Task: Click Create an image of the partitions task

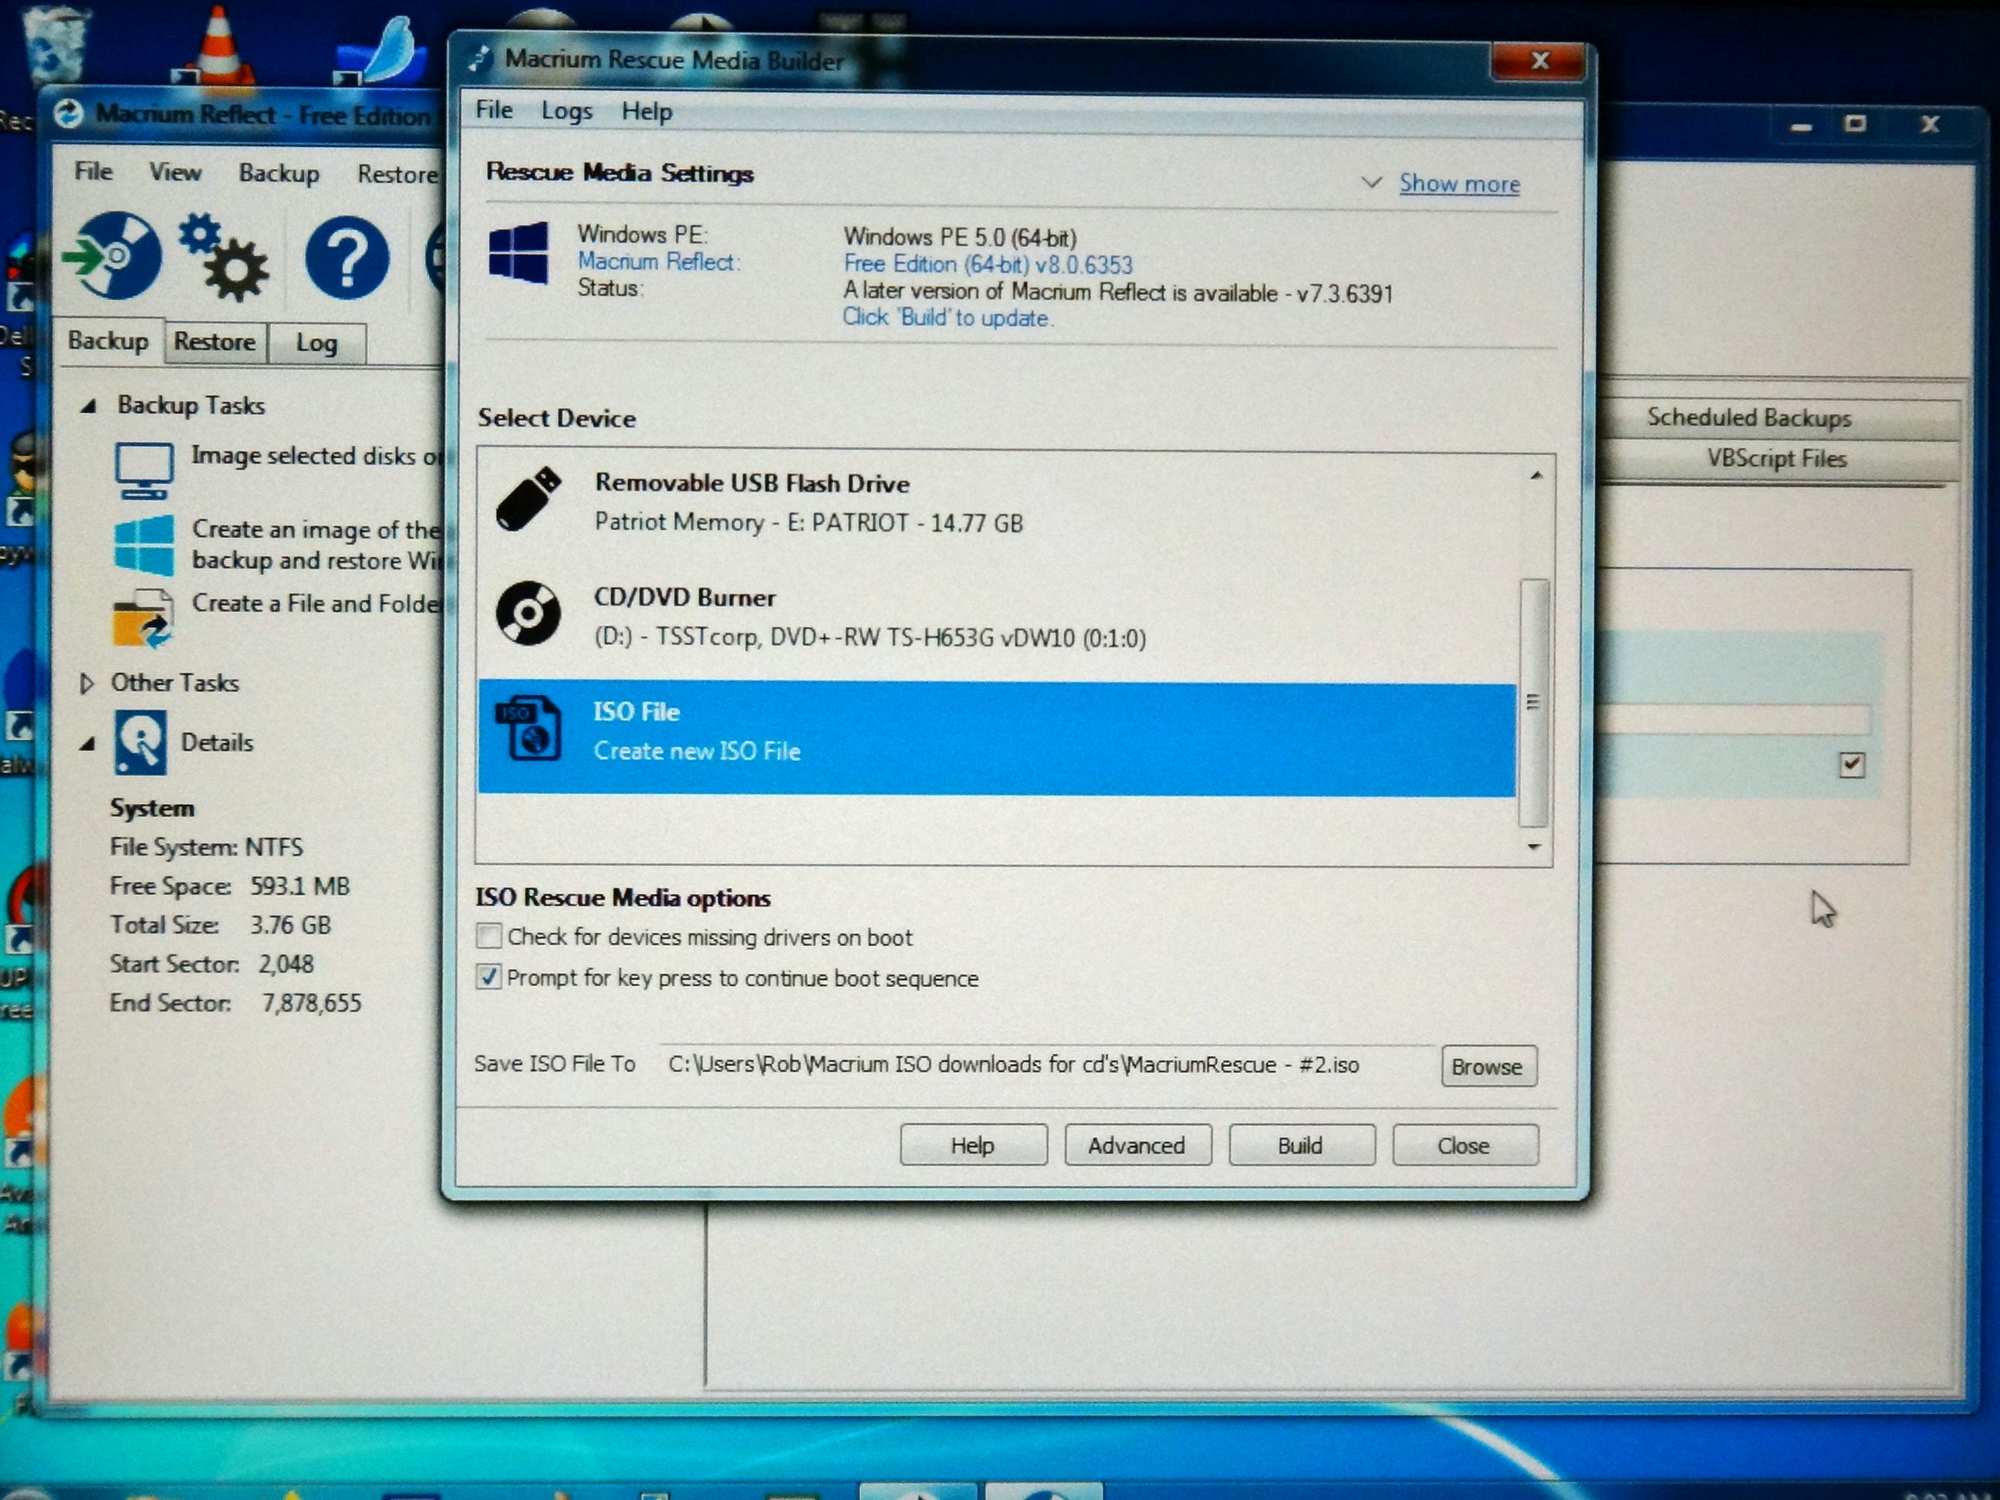Action: 316,544
